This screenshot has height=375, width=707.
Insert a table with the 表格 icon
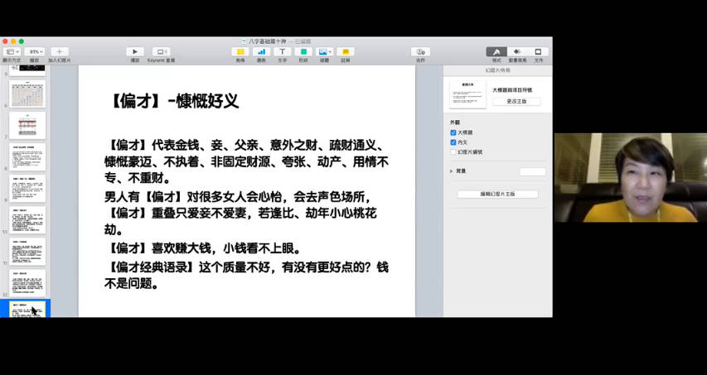(x=240, y=51)
